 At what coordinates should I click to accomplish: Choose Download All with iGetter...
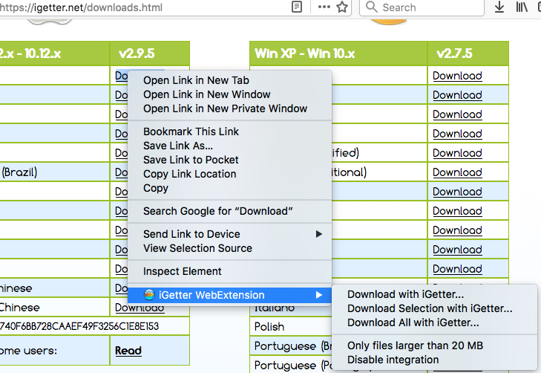click(x=434, y=322)
